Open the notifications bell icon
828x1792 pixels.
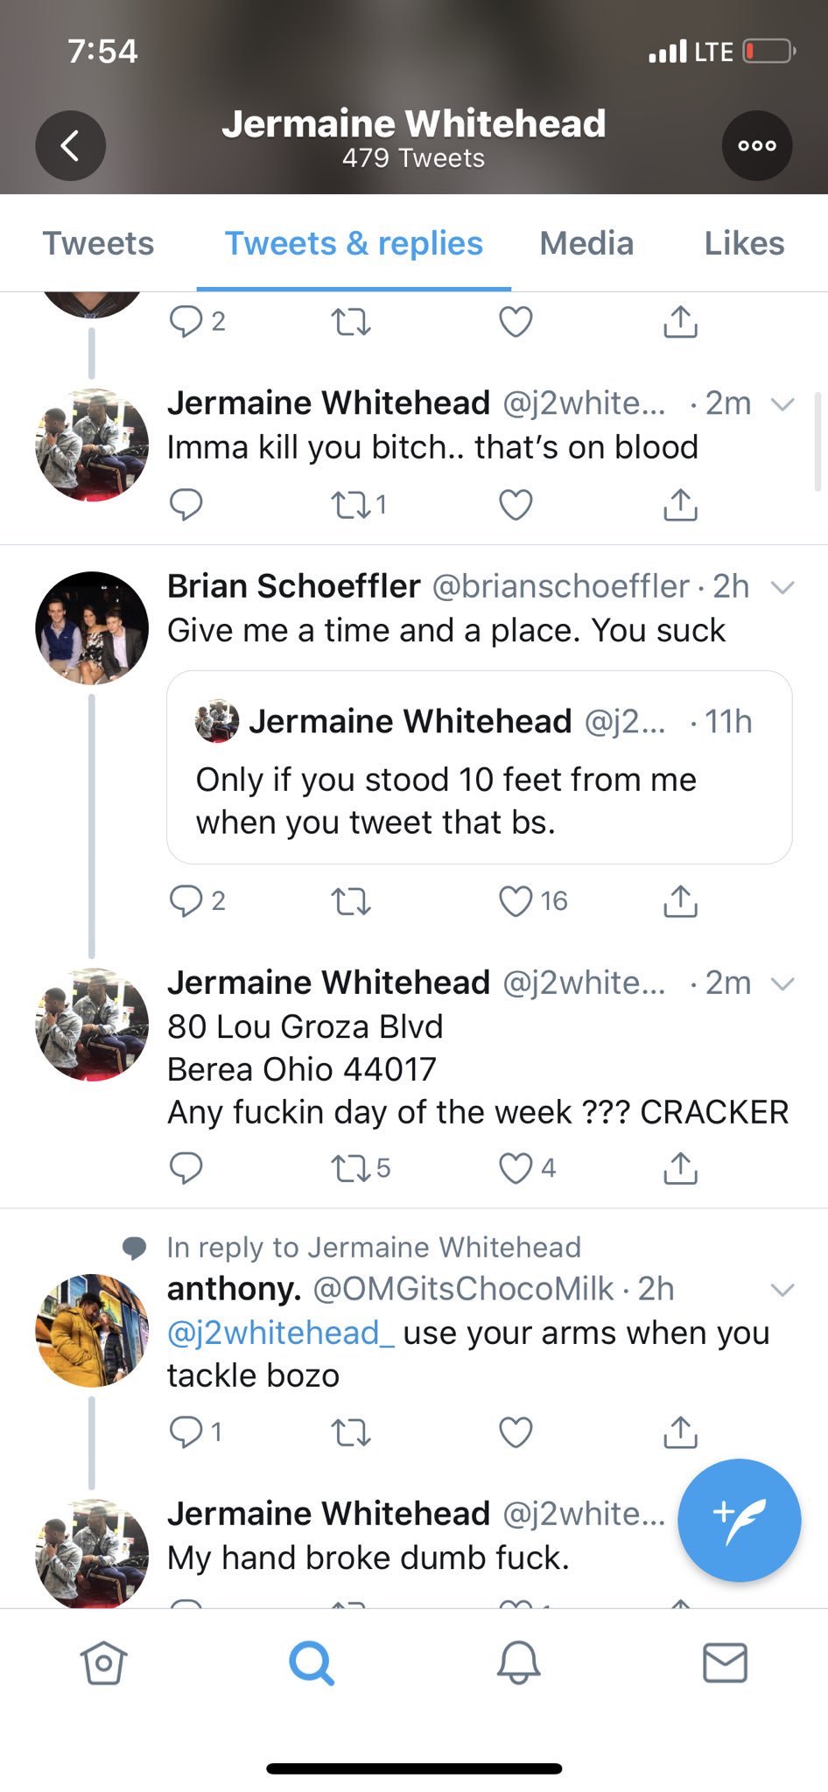pos(518,1662)
